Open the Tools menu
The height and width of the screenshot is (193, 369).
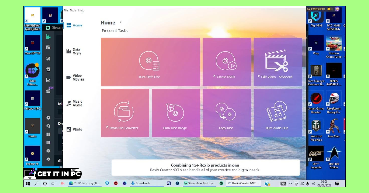pyautogui.click(x=73, y=10)
